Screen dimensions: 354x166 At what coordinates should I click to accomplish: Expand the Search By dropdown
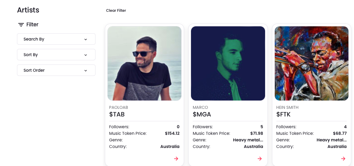(56, 39)
